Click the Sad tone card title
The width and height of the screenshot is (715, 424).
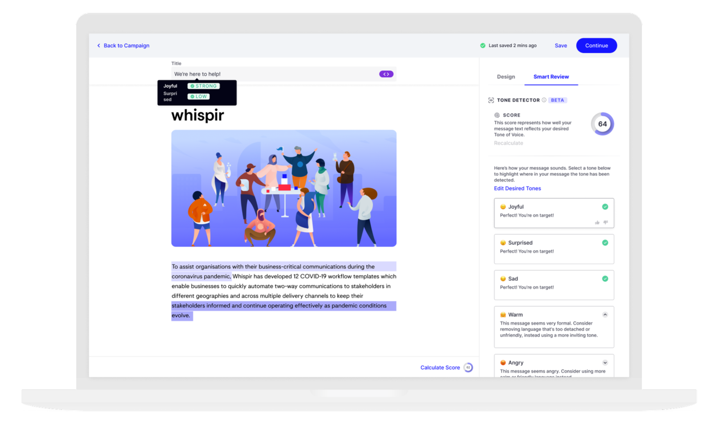point(513,279)
